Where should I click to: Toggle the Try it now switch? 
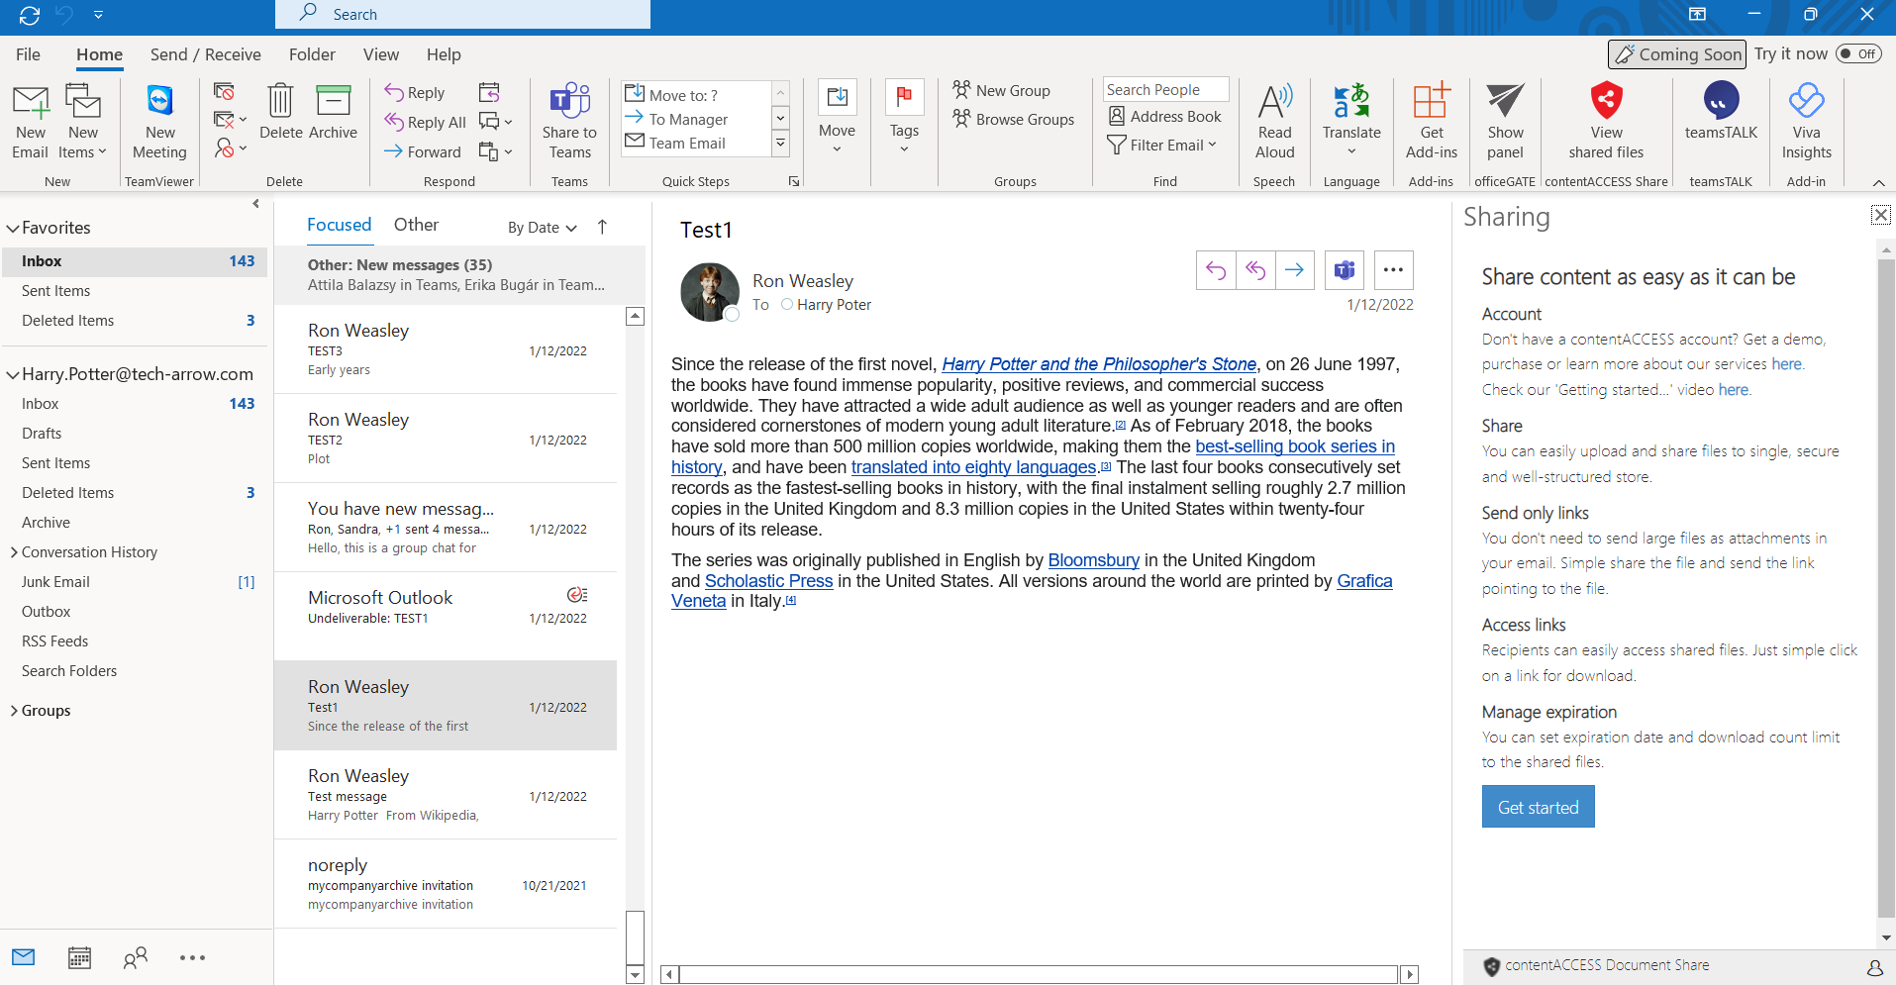tap(1858, 54)
